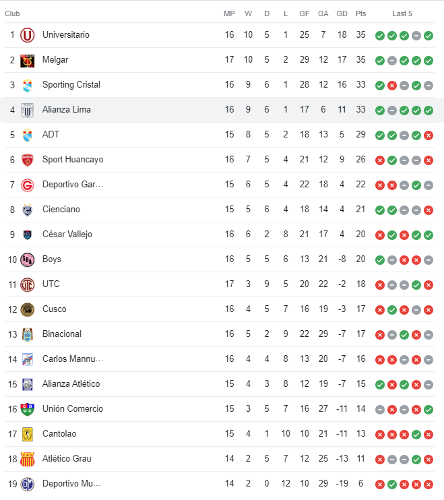This screenshot has width=444, height=500.
Task: Click the Atlético Grau crest icon
Action: point(27,459)
